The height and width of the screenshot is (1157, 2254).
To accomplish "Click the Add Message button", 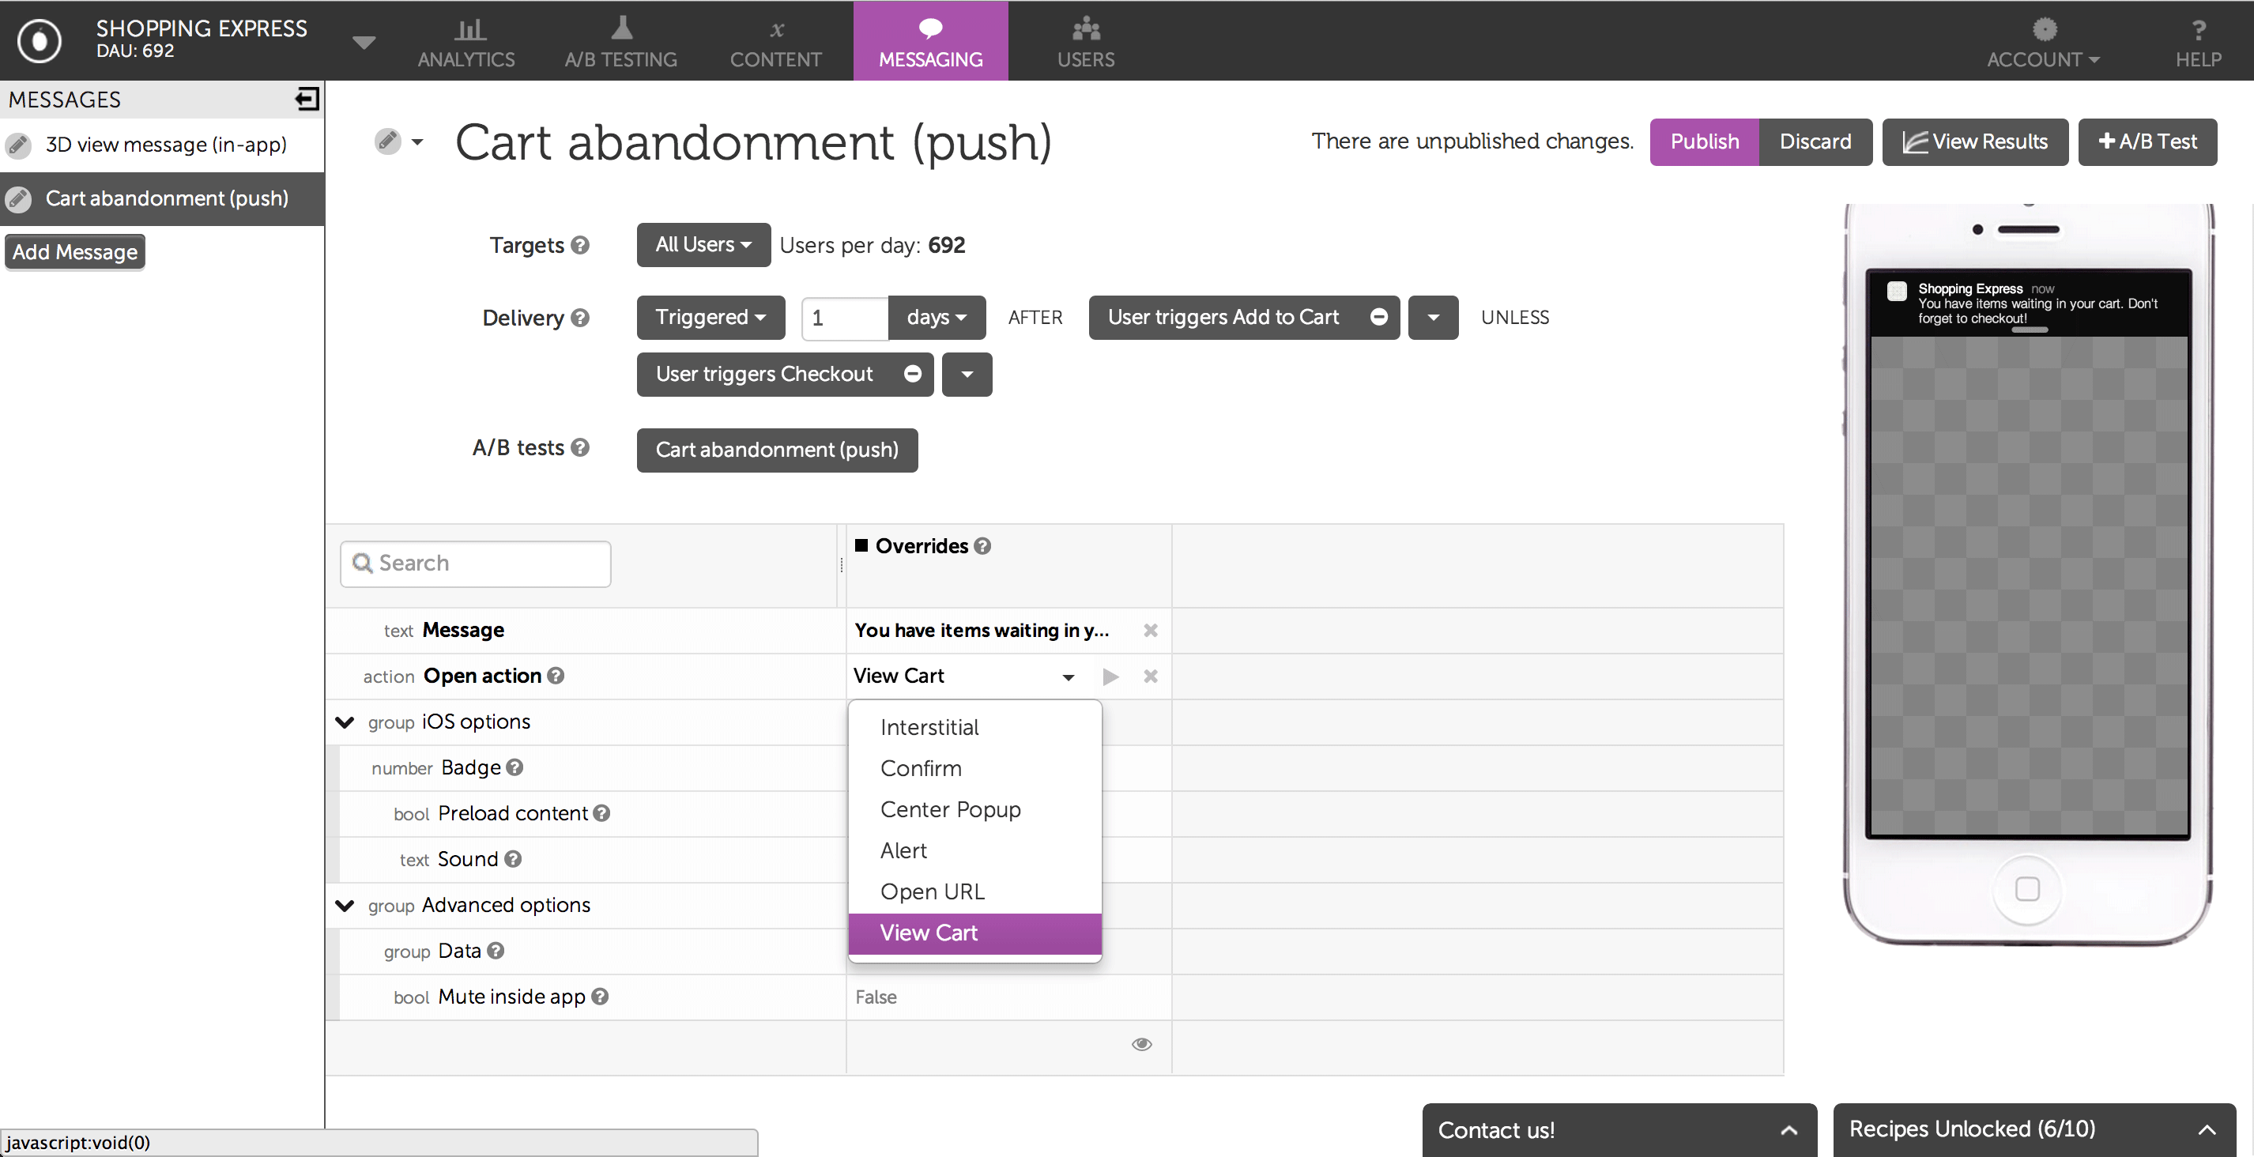I will [x=74, y=252].
